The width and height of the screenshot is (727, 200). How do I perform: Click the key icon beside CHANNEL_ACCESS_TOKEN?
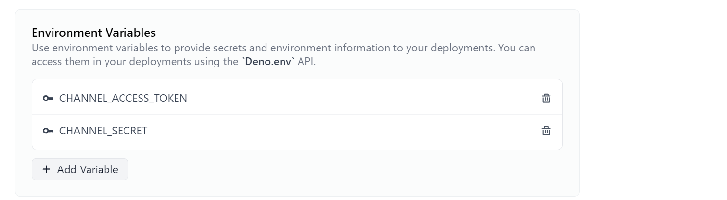click(48, 98)
